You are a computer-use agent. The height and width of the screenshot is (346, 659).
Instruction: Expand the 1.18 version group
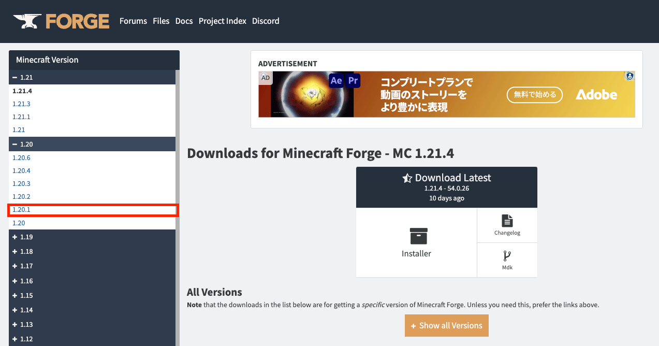pyautogui.click(x=92, y=251)
